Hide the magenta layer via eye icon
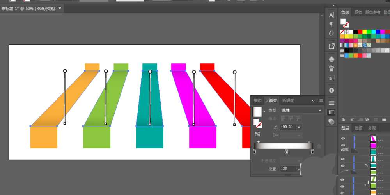Screen dimensions: 390x195 click(343, 145)
